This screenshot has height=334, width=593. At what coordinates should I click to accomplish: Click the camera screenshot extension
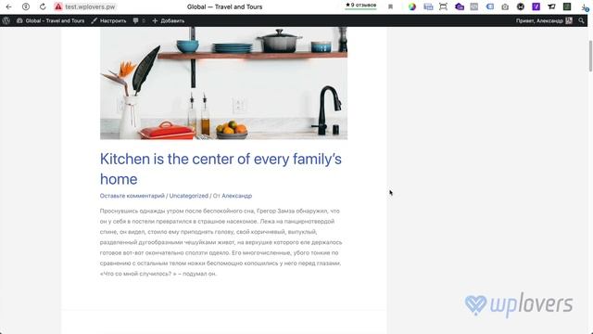(505, 6)
